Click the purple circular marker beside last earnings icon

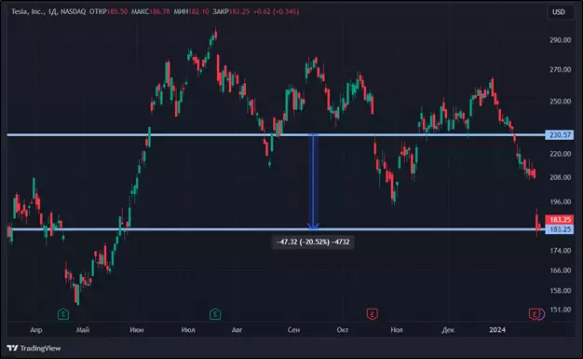click(542, 314)
